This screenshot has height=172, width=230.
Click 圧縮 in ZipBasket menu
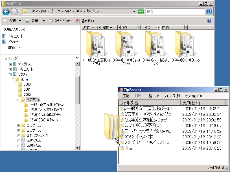coord(126,96)
